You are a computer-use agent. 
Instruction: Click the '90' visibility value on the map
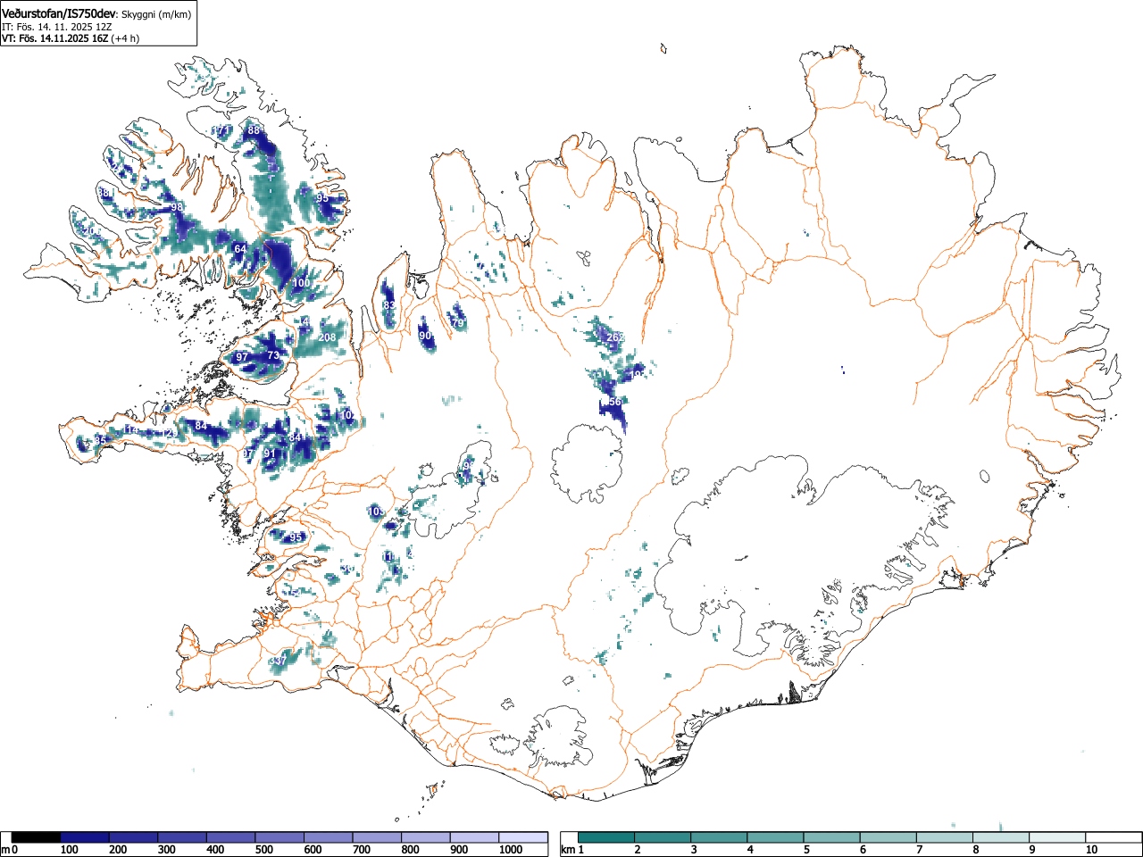(425, 336)
